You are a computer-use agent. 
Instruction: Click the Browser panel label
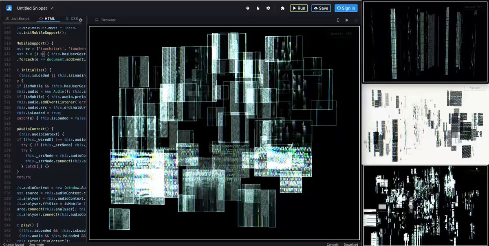coord(108,20)
